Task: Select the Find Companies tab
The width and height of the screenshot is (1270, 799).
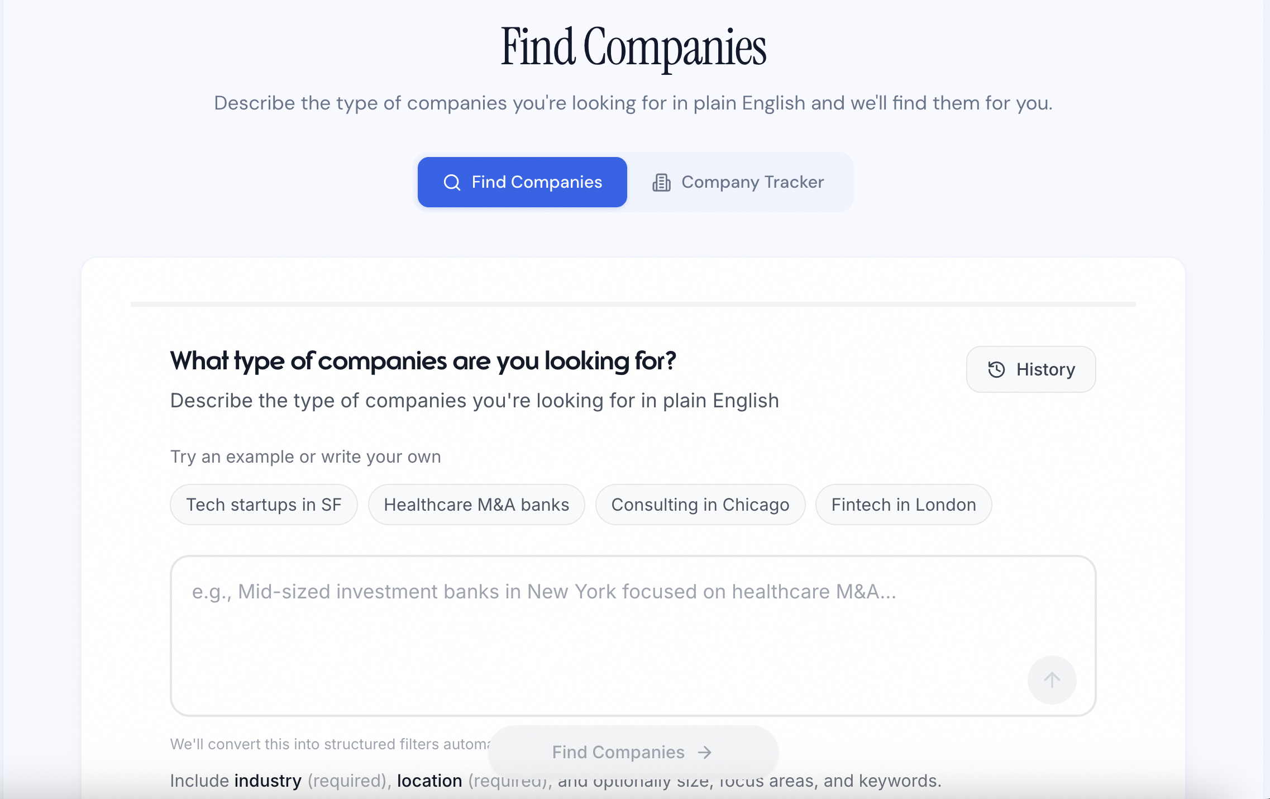Action: [x=522, y=182]
